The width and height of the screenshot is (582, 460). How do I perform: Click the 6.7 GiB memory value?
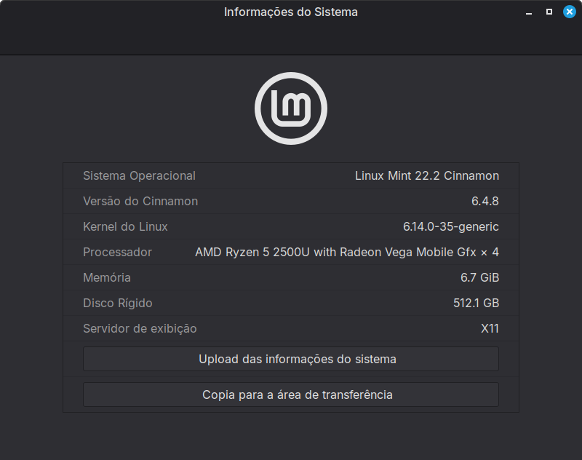pos(479,277)
